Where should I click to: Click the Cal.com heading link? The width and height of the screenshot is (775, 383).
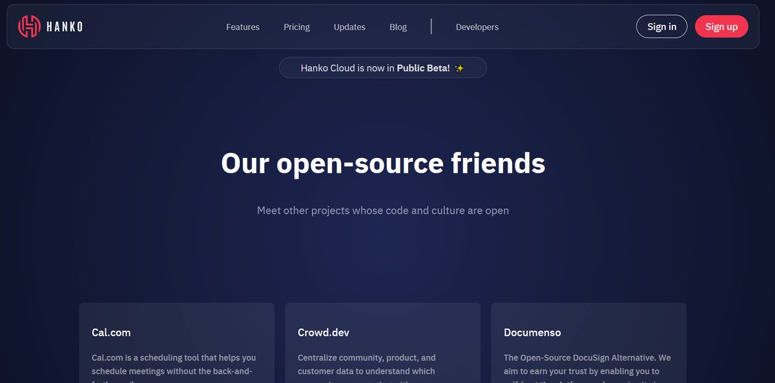pyautogui.click(x=111, y=333)
